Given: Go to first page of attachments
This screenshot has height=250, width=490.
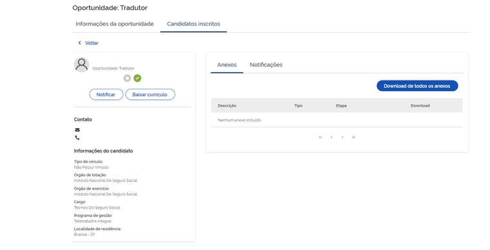Looking at the screenshot, I should tap(320, 137).
